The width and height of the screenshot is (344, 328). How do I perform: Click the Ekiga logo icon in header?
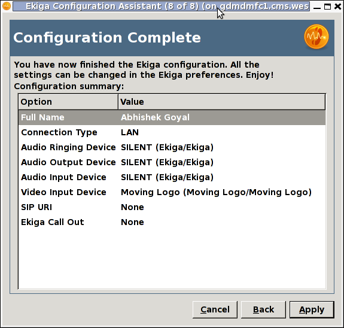click(x=316, y=37)
